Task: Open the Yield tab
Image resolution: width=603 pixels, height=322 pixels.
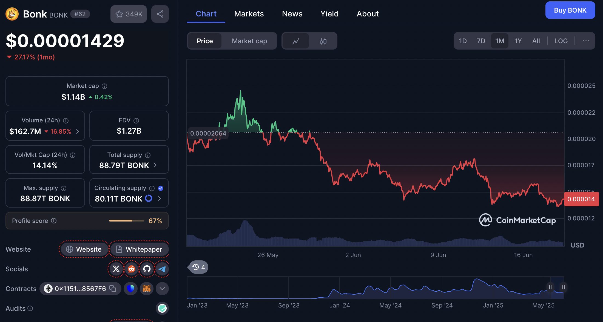Action: click(329, 14)
